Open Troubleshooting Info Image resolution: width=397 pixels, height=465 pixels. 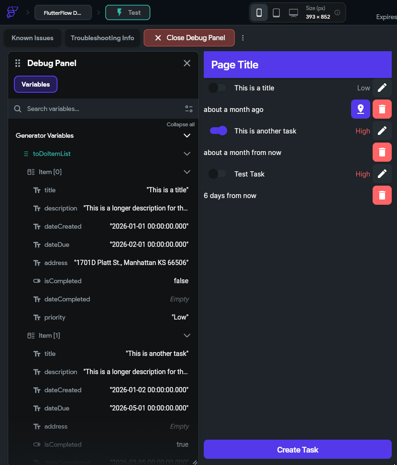102,38
